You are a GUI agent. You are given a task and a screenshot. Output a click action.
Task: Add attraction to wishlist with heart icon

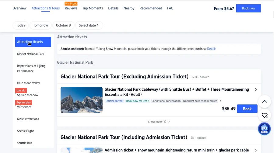click(x=265, y=115)
